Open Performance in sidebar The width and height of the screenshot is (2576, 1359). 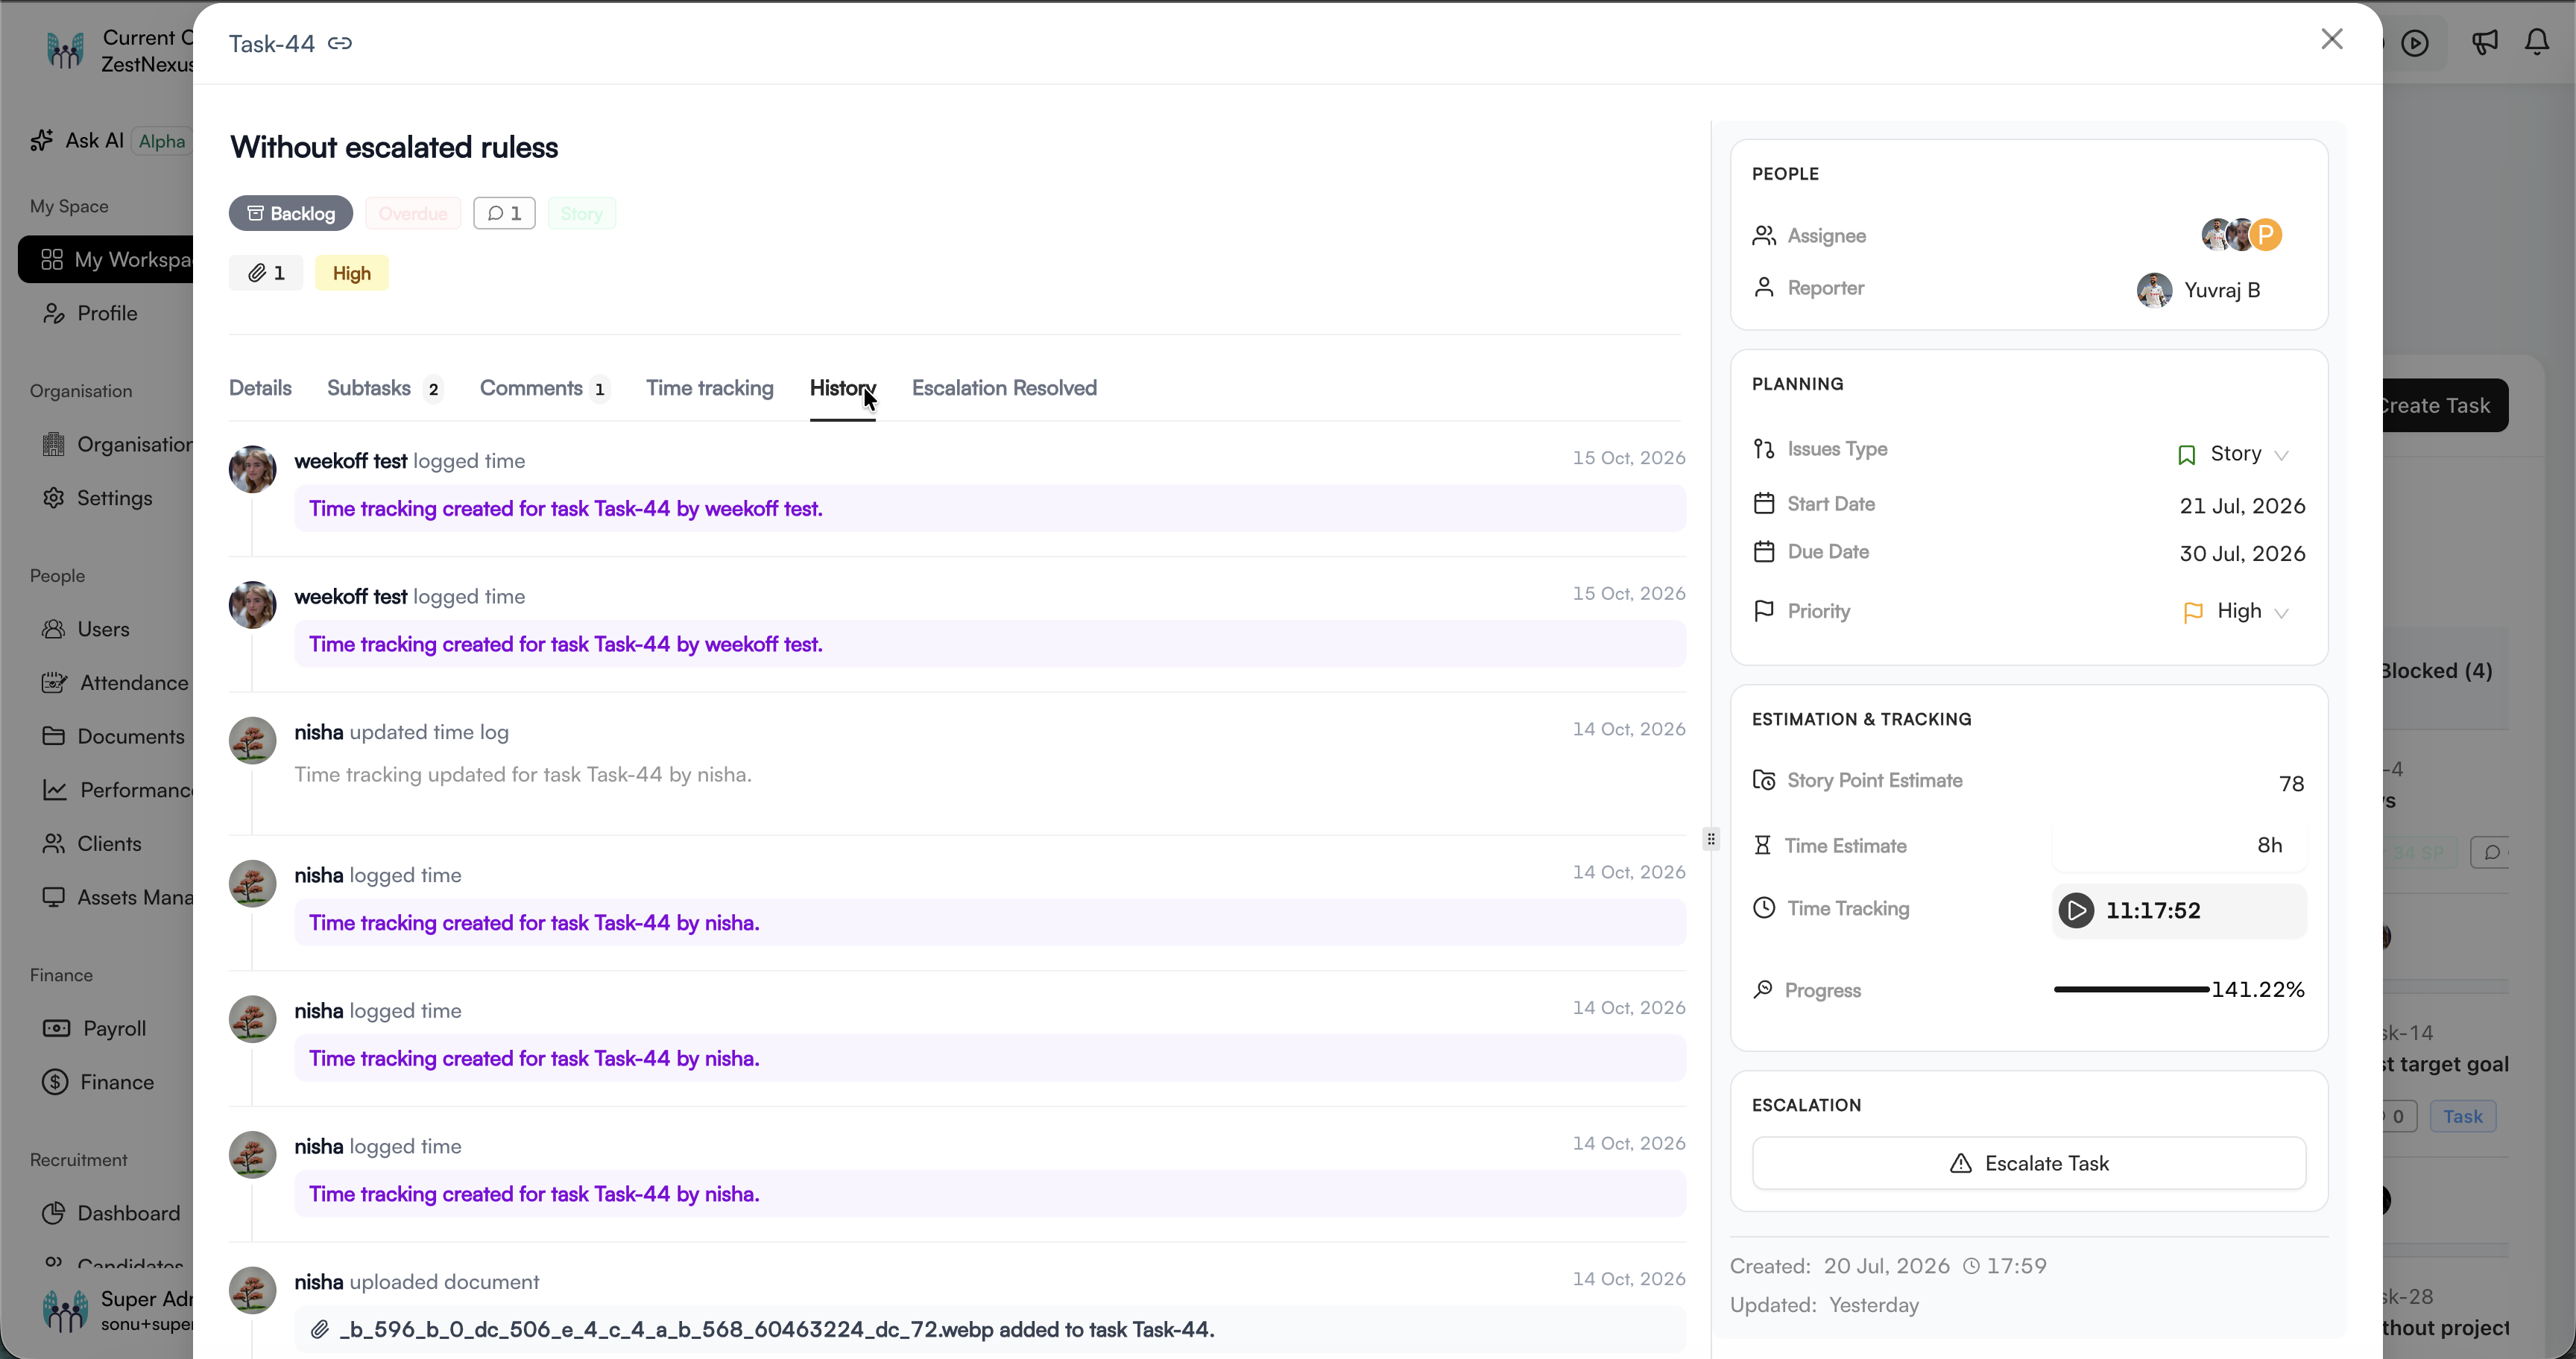click(x=117, y=791)
